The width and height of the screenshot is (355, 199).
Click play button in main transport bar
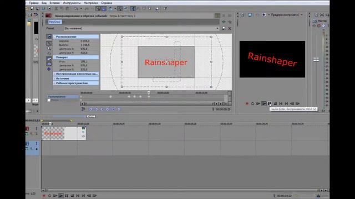tap(61, 196)
